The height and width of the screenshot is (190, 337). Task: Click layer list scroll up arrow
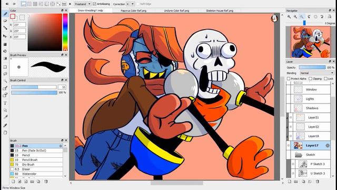click(x=333, y=83)
